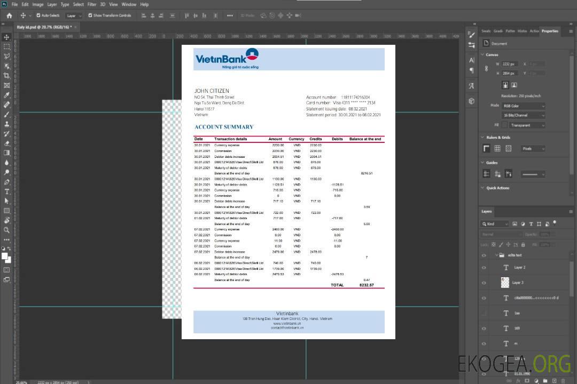
Task: Collapse the Rulers & Grids section
Action: [482, 137]
